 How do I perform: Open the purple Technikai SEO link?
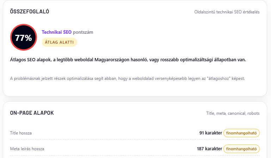(x=56, y=32)
